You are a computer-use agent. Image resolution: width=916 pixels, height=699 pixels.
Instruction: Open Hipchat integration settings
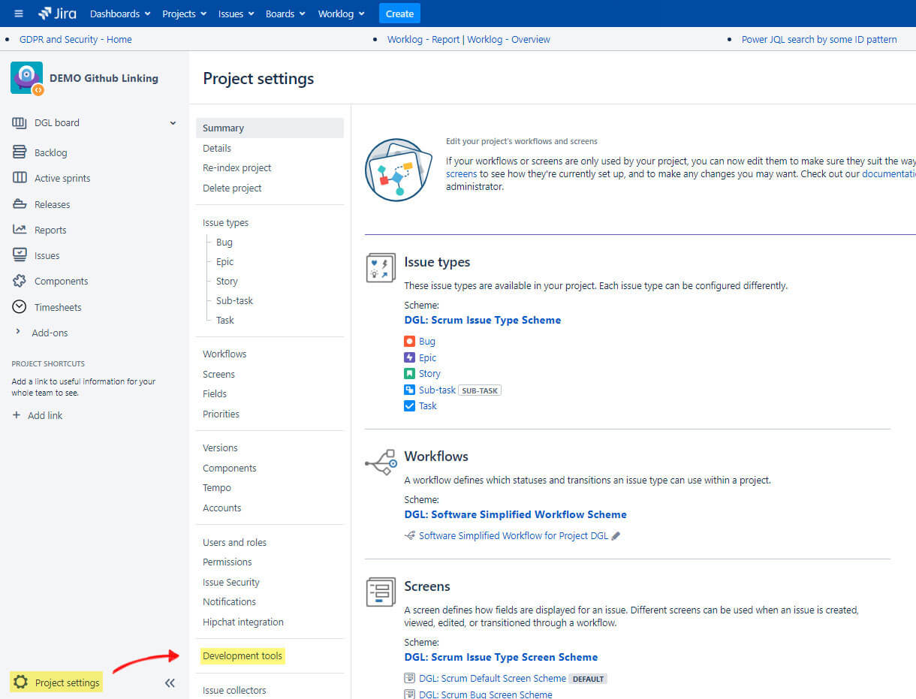point(243,622)
